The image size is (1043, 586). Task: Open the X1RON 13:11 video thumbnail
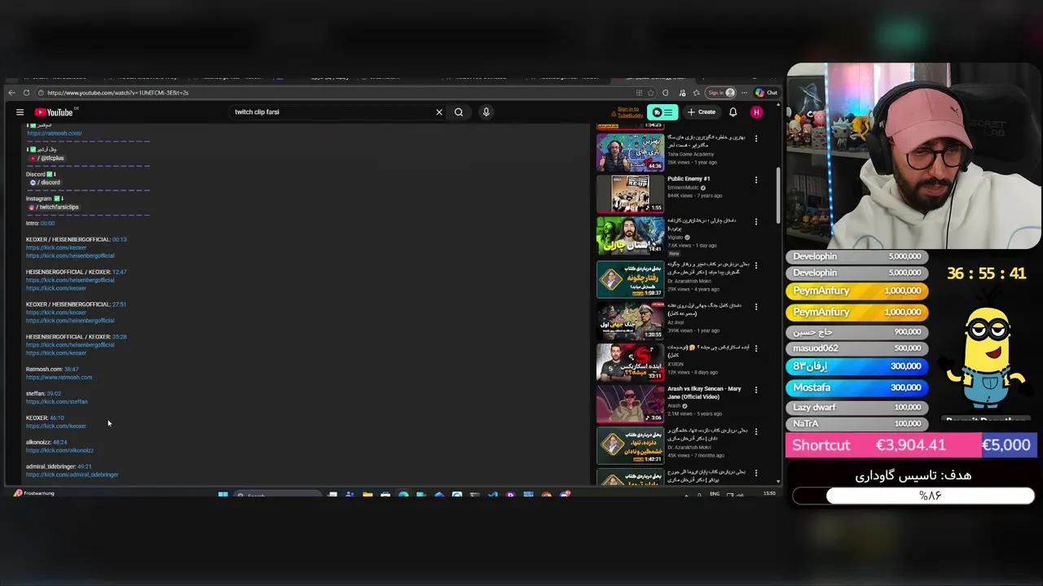pos(630,362)
